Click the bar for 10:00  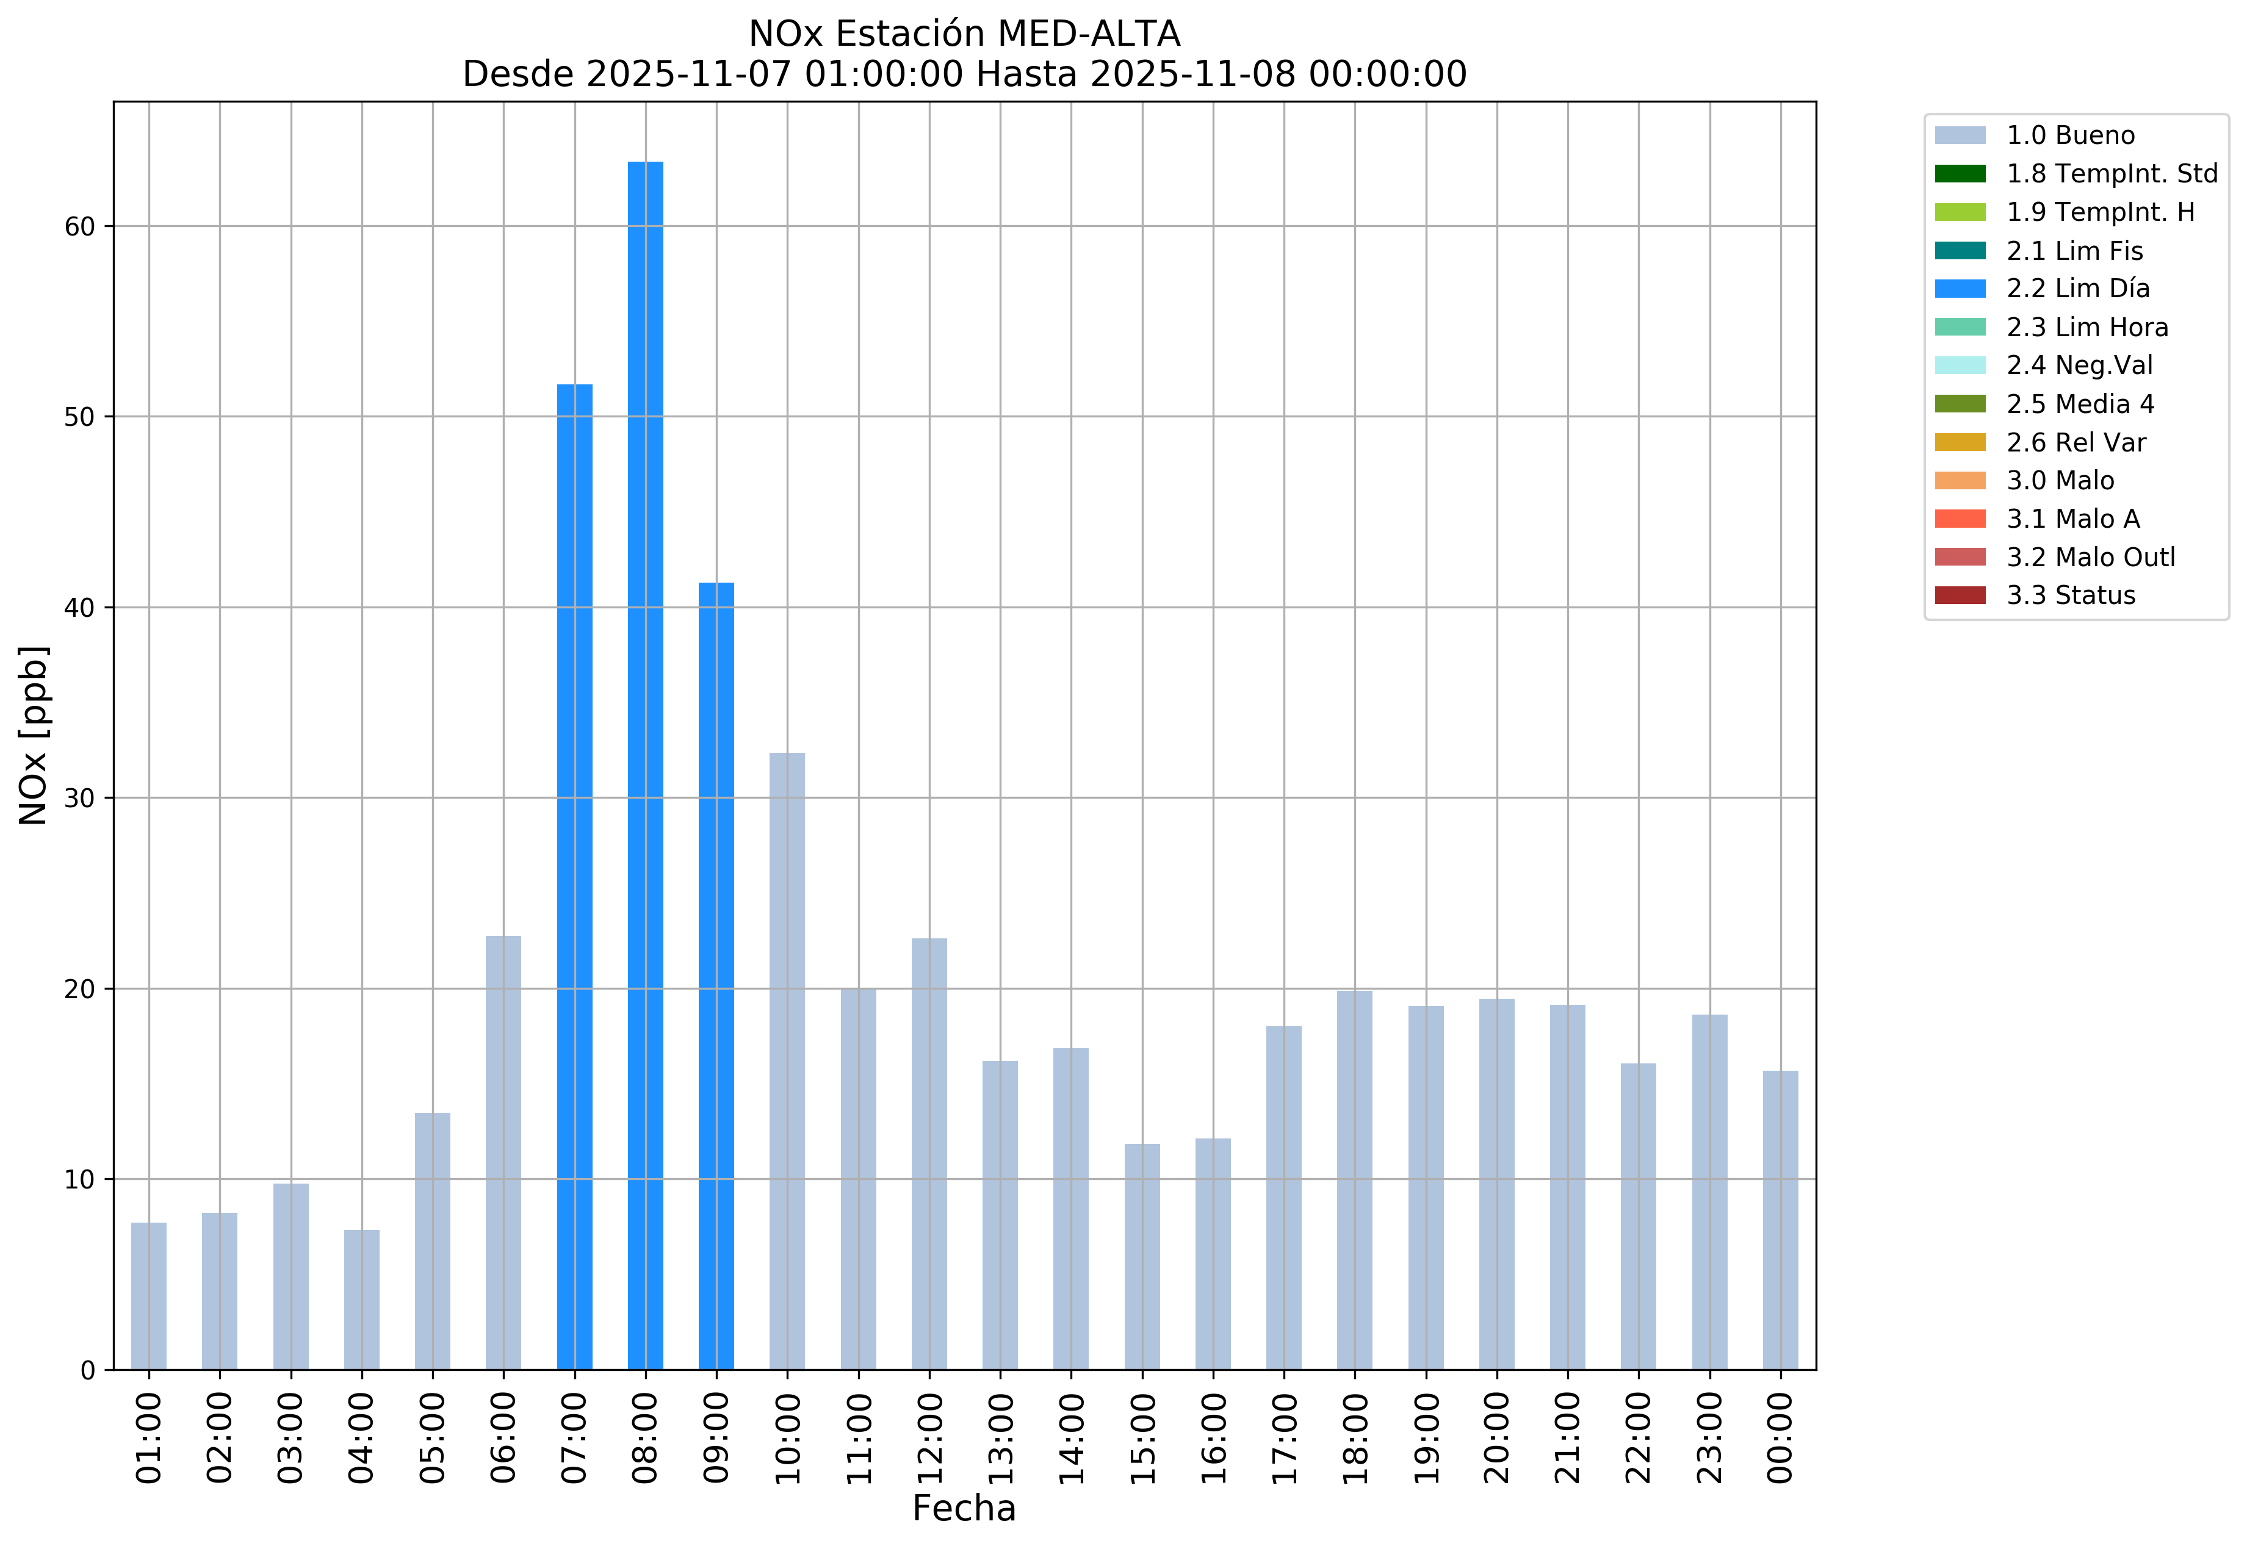pos(787,1061)
